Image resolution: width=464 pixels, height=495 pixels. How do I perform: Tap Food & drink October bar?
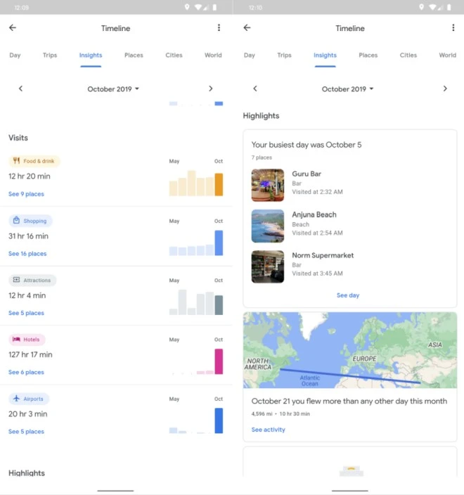tap(219, 184)
